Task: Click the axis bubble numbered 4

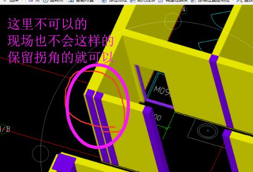Action: tap(183, 10)
